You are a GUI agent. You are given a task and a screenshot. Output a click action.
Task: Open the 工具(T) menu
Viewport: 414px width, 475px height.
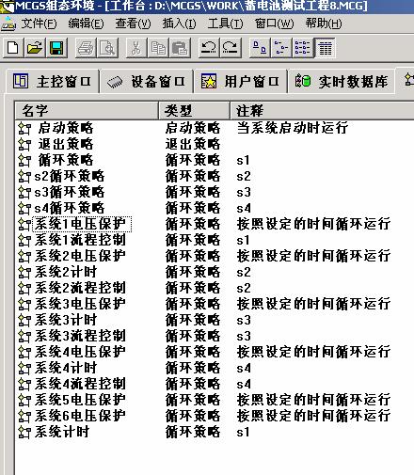tap(225, 24)
